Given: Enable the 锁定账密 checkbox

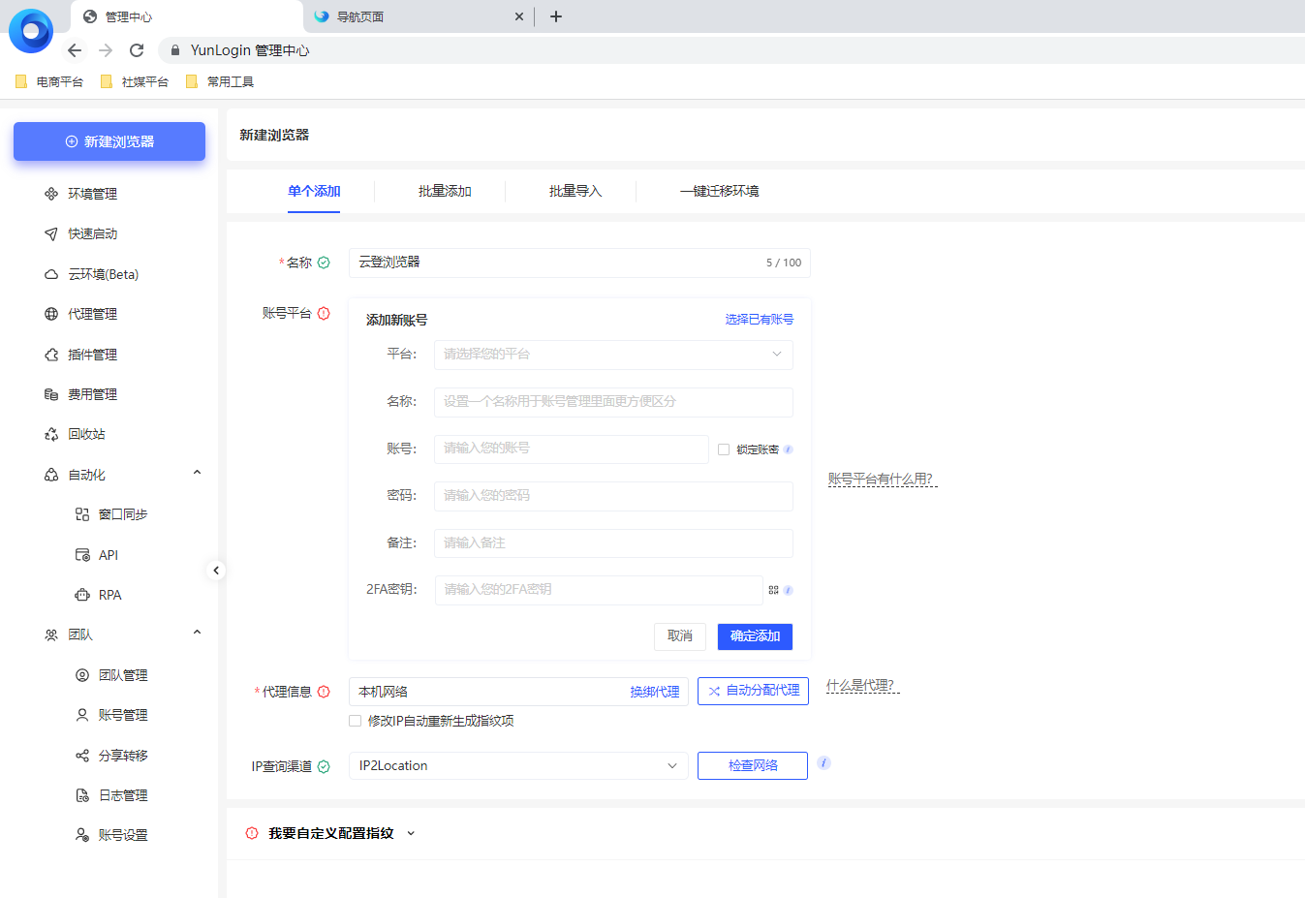Looking at the screenshot, I should (722, 449).
